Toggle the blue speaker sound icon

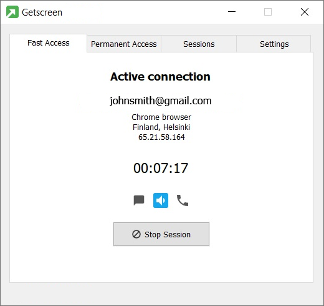coord(161,200)
